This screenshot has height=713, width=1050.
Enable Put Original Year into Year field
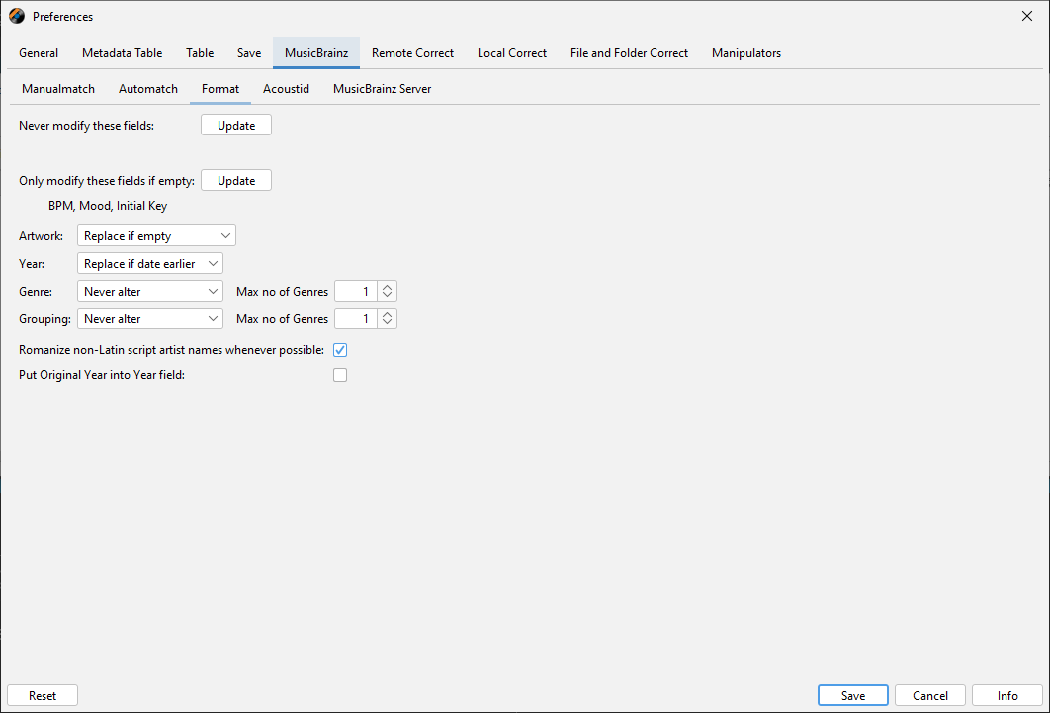pyautogui.click(x=340, y=375)
